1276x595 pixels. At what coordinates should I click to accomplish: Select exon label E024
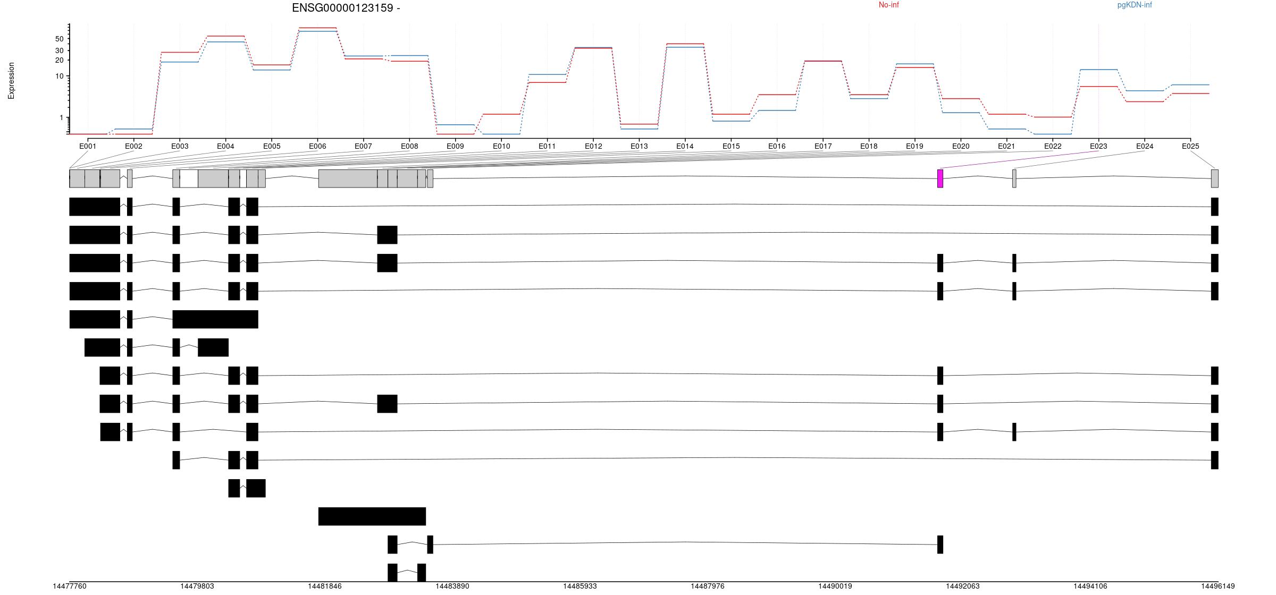pyautogui.click(x=1145, y=146)
